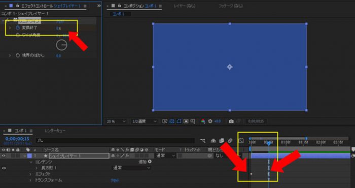Collapse the コンテンツ group

click(31, 162)
